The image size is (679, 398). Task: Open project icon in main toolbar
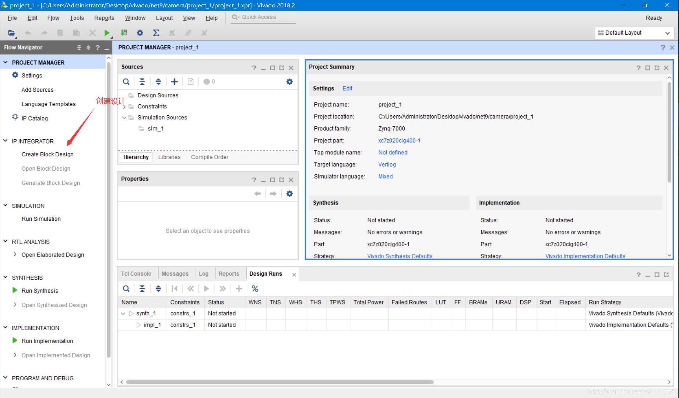point(11,33)
